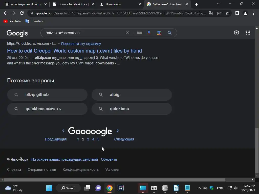Open weather widget 3°C Cloudy
This screenshot has height=194, width=259.
(14, 188)
